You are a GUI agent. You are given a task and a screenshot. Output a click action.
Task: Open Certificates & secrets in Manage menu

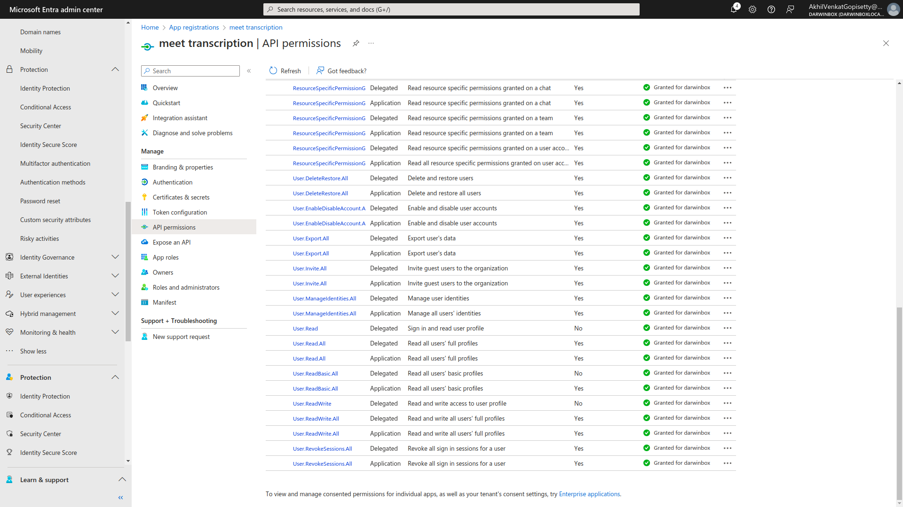pos(182,197)
